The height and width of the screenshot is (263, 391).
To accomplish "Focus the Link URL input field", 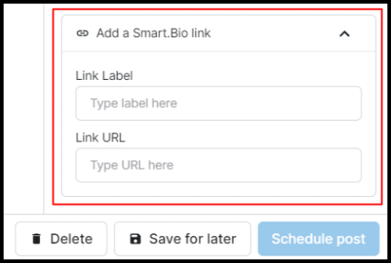I will [219, 165].
